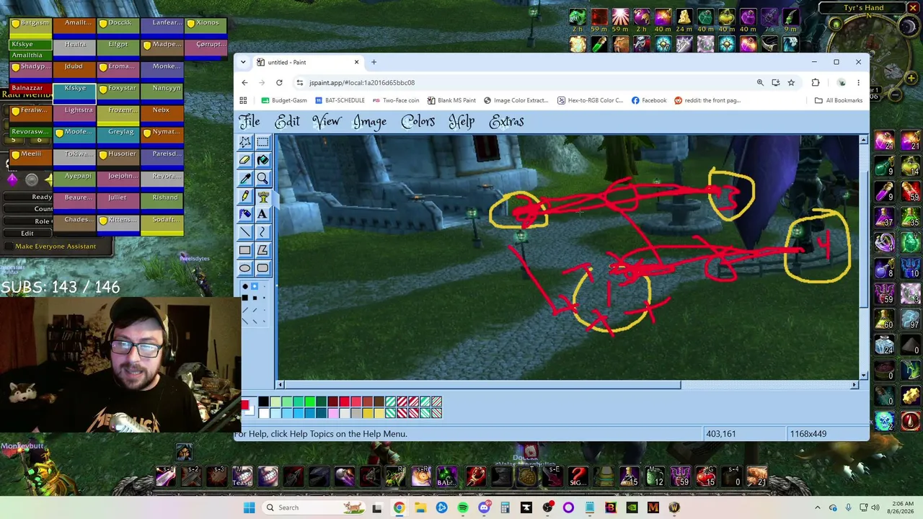Open the BAT-SCHEDULE bookmark

340,100
